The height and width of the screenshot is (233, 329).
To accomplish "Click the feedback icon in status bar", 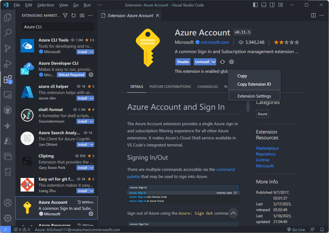I will [x=312, y=229].
